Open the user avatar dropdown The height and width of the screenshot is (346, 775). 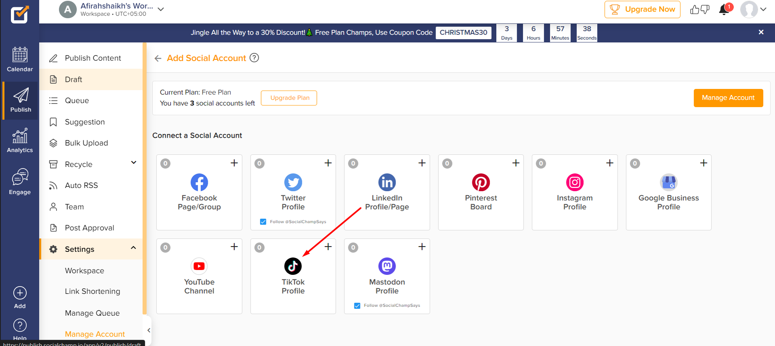tap(753, 9)
